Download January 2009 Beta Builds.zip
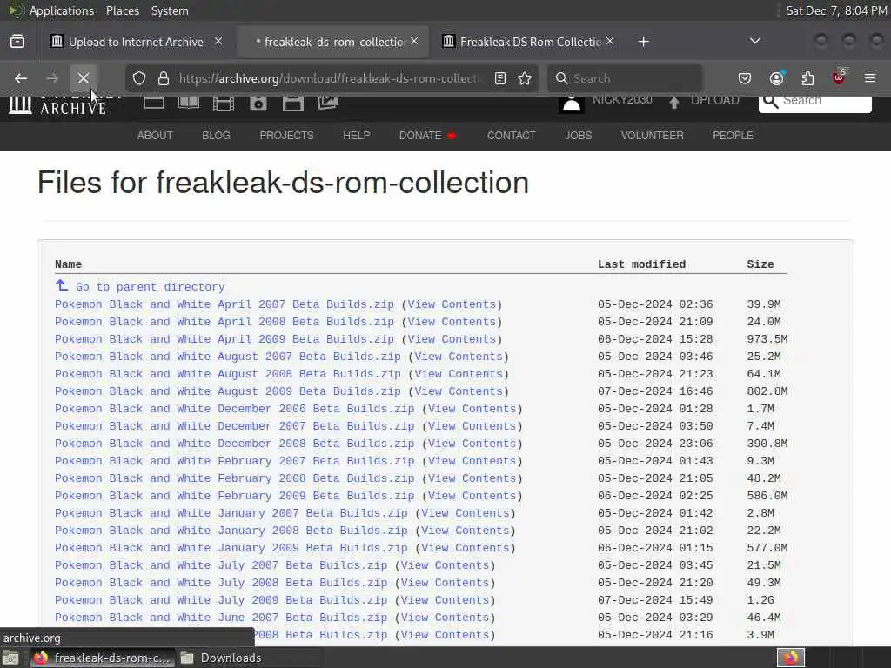Image resolution: width=891 pixels, height=668 pixels. [x=231, y=548]
